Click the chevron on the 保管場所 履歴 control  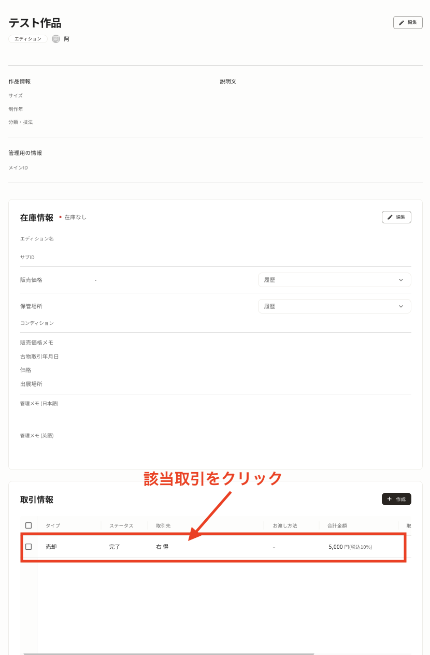[401, 306]
